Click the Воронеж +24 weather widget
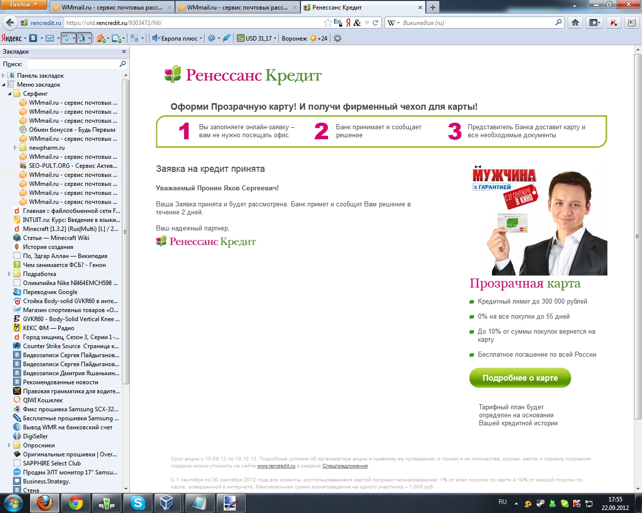Viewport: 642px width, 513px height. click(304, 38)
